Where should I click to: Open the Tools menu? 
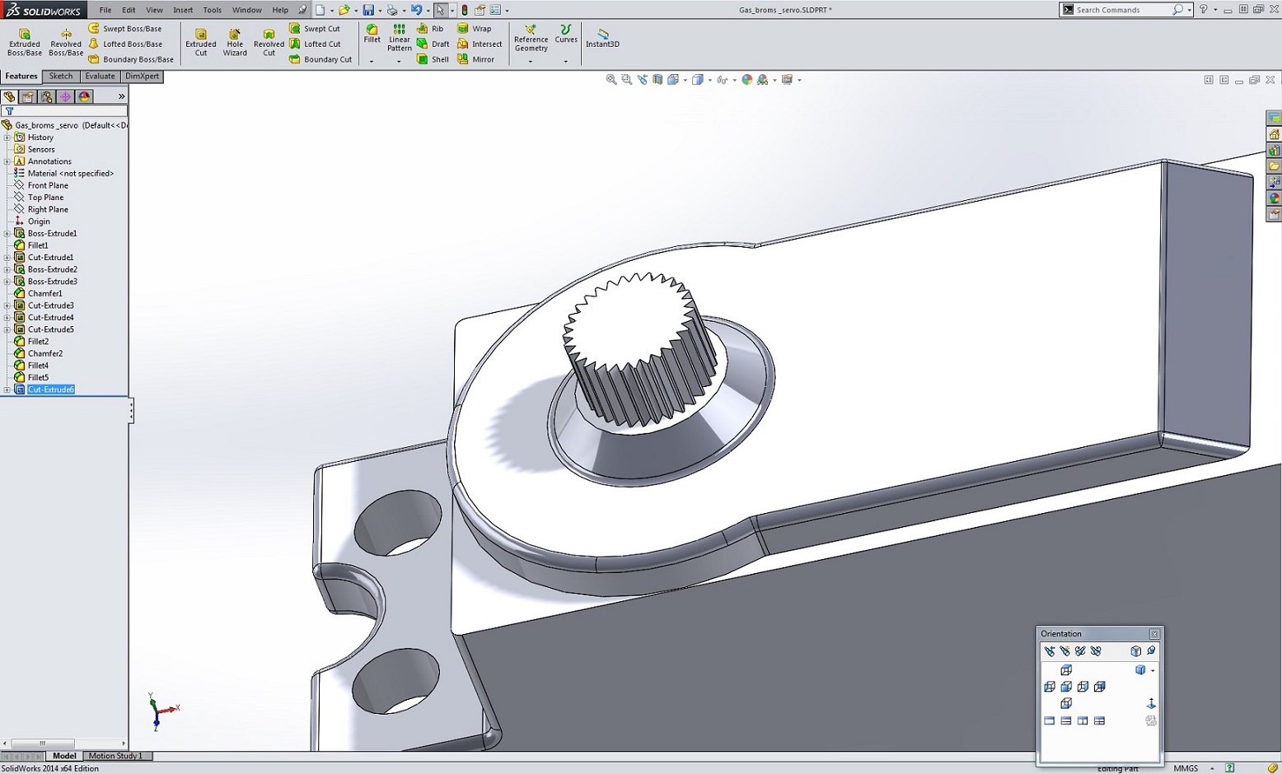tap(212, 10)
